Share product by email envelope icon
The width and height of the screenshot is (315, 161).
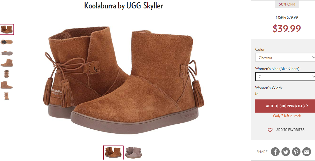coord(307,152)
